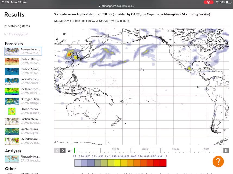Open the Nitrogen Dioxide forecast thumbnail
The height and width of the screenshot is (174, 233).
(12, 101)
